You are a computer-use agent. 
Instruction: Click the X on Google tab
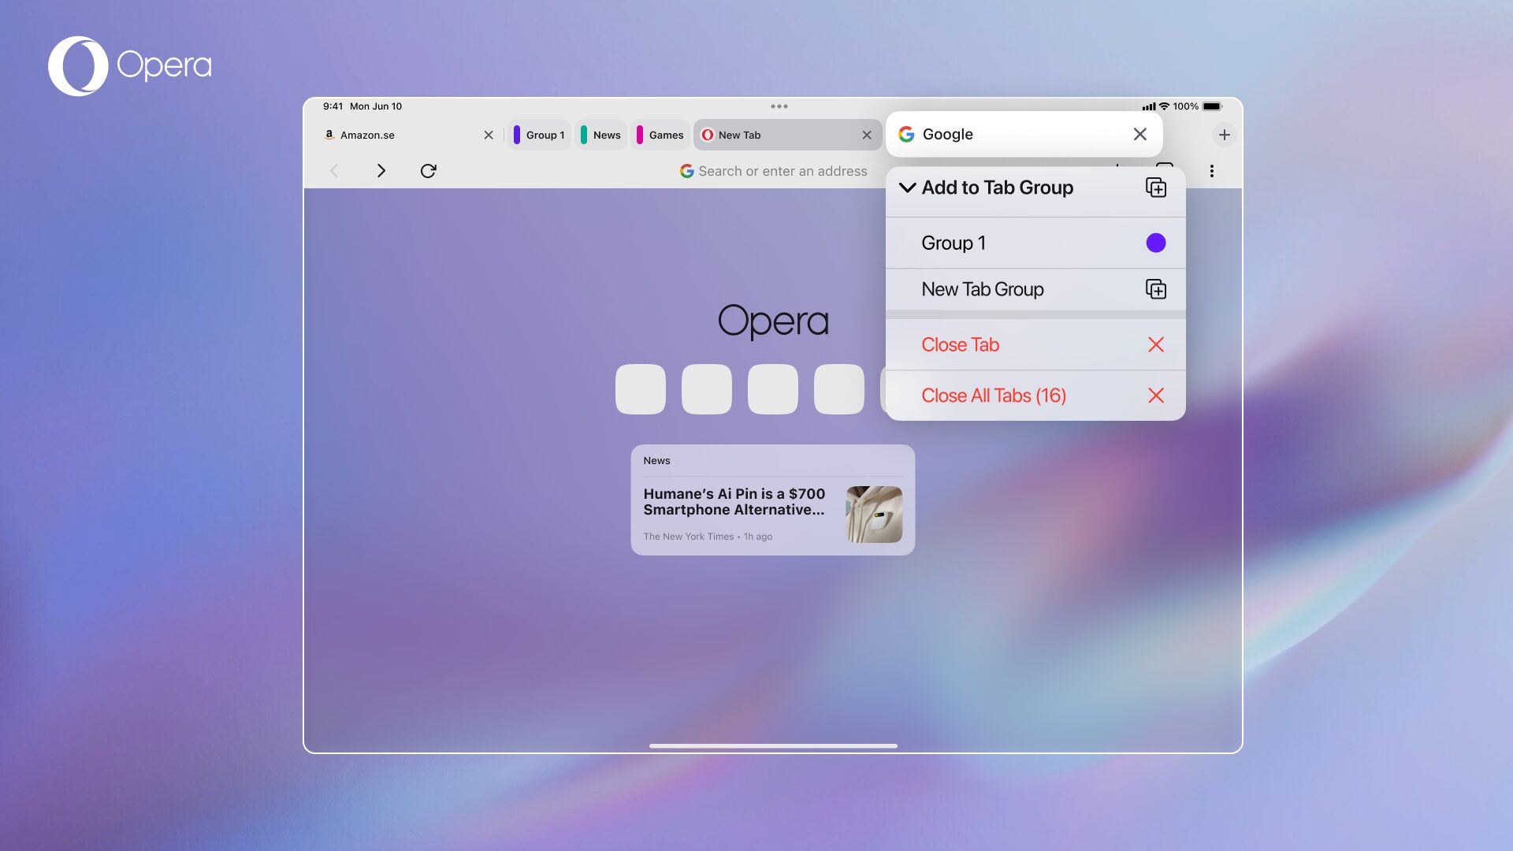(x=1139, y=134)
